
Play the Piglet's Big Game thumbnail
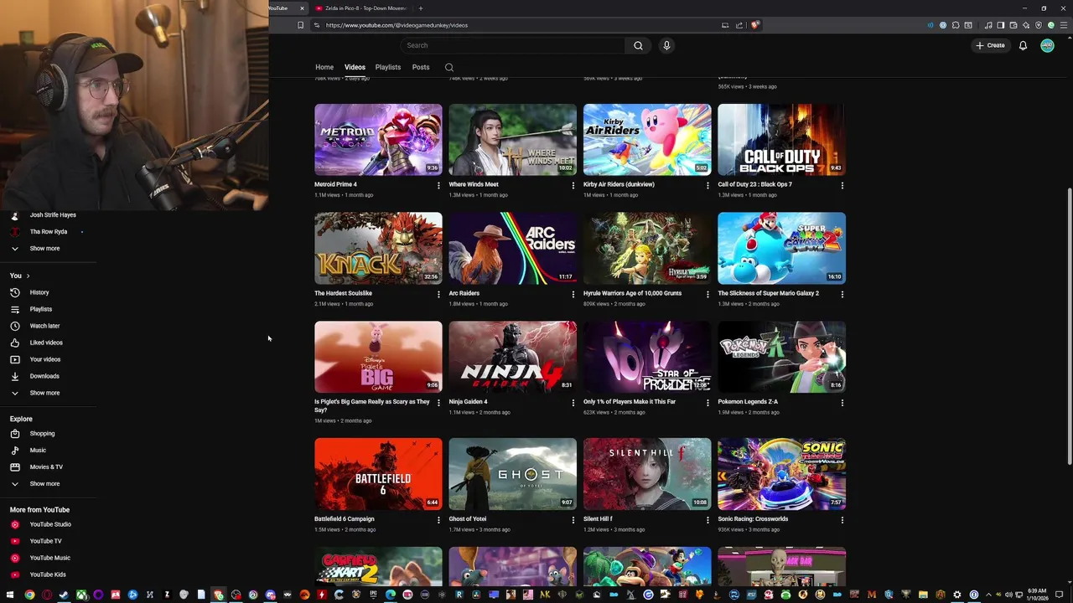point(378,358)
